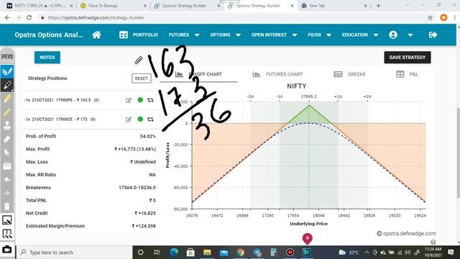Open the Portfolio grid icon

coord(124,35)
